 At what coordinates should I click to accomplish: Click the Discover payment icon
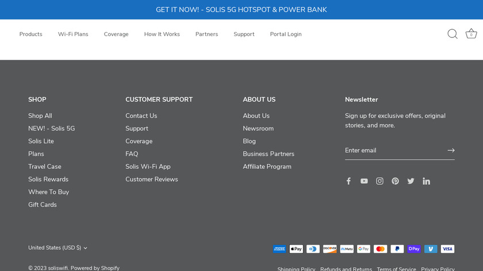click(329, 249)
